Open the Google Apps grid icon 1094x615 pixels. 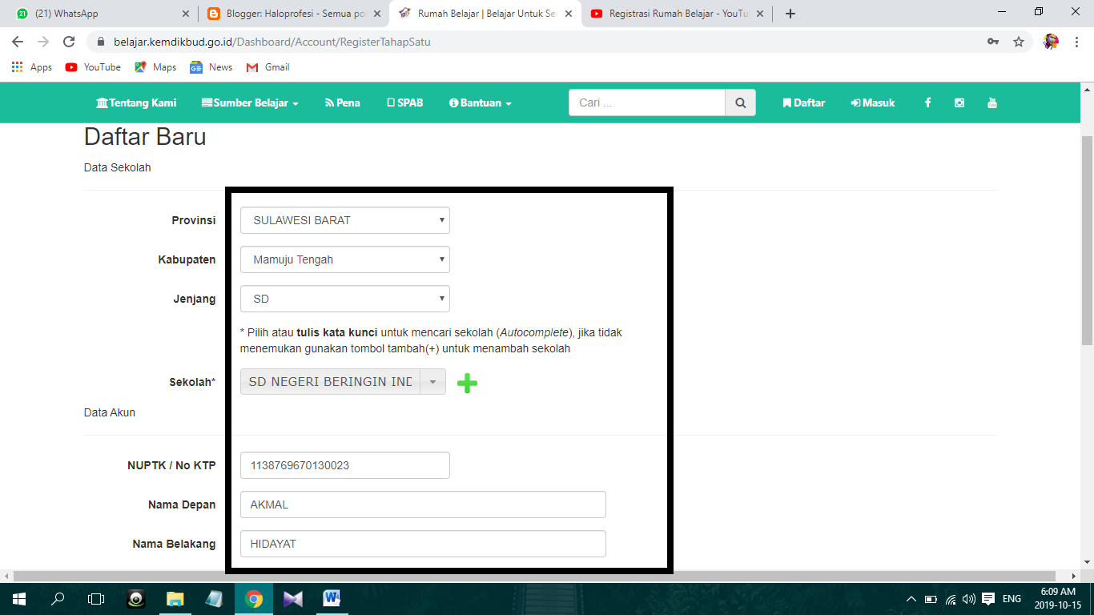click(17, 67)
